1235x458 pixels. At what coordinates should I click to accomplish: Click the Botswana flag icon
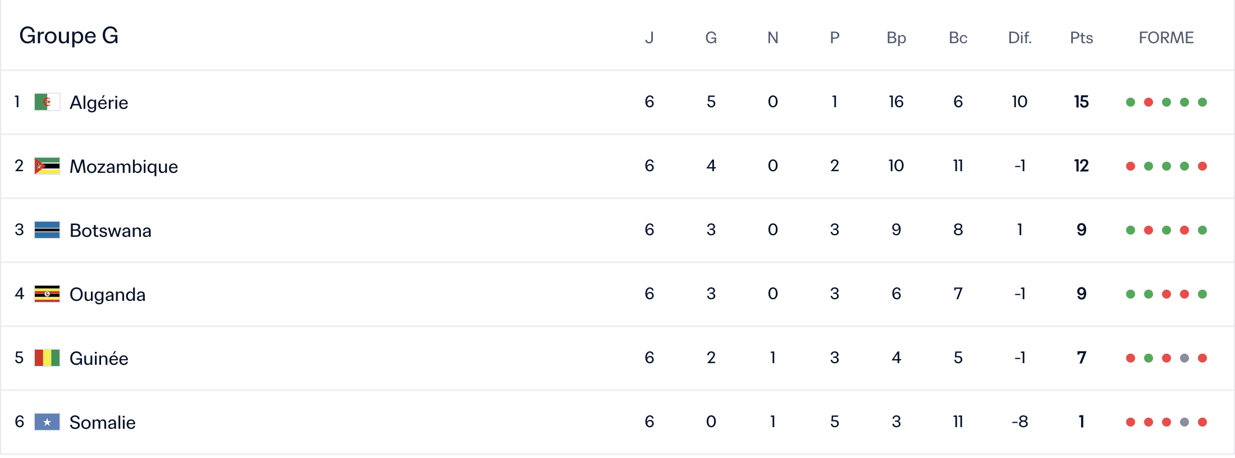click(47, 230)
